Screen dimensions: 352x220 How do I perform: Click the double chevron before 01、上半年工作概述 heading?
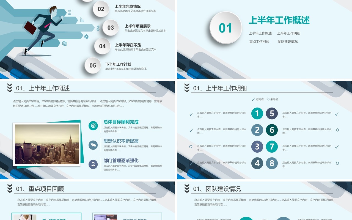tap(10, 88)
